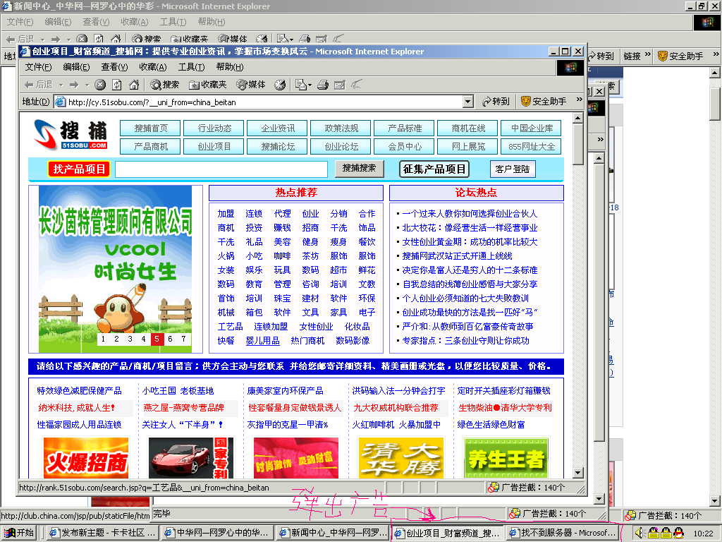Expand toolbar overflow chevron in front window

point(580,100)
